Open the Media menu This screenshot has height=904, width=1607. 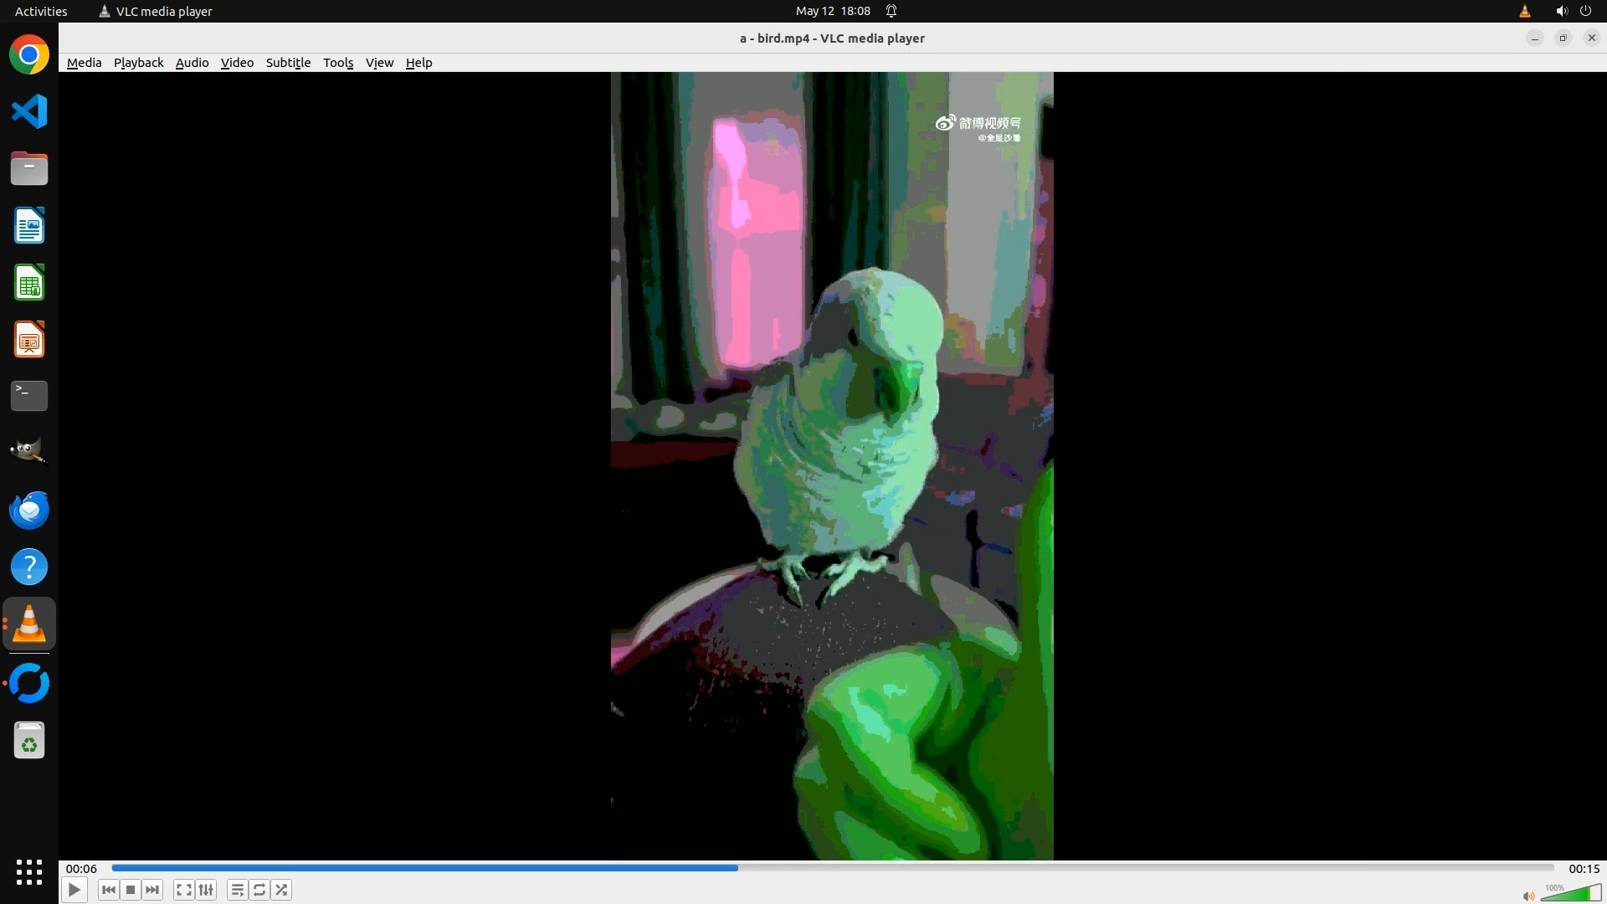pos(84,63)
